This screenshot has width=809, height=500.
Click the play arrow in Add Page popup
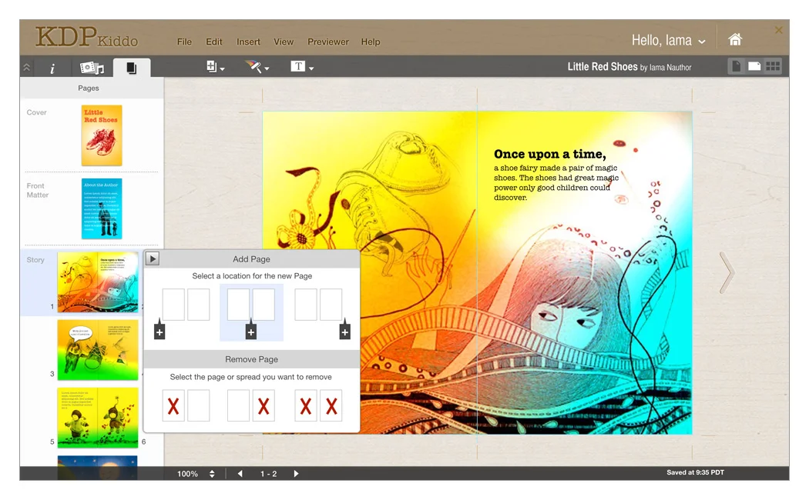coord(153,259)
